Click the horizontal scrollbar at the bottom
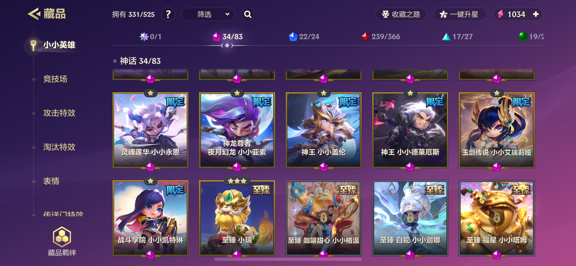 tap(288, 259)
